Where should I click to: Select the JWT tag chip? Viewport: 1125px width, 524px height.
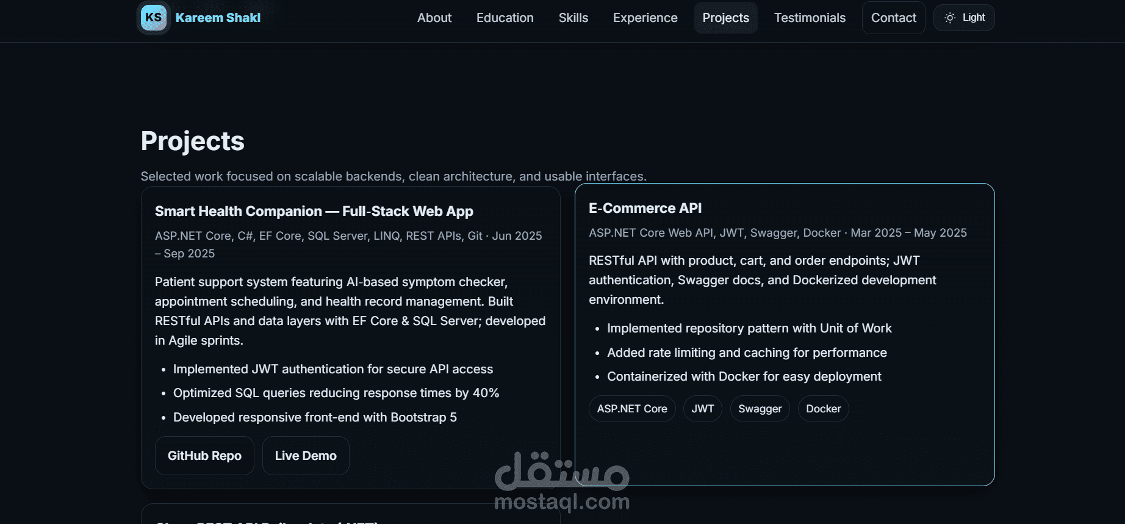[x=703, y=409]
